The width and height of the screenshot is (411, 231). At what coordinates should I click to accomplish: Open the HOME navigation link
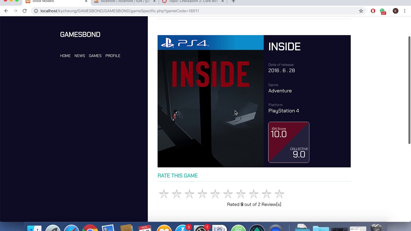click(x=65, y=56)
